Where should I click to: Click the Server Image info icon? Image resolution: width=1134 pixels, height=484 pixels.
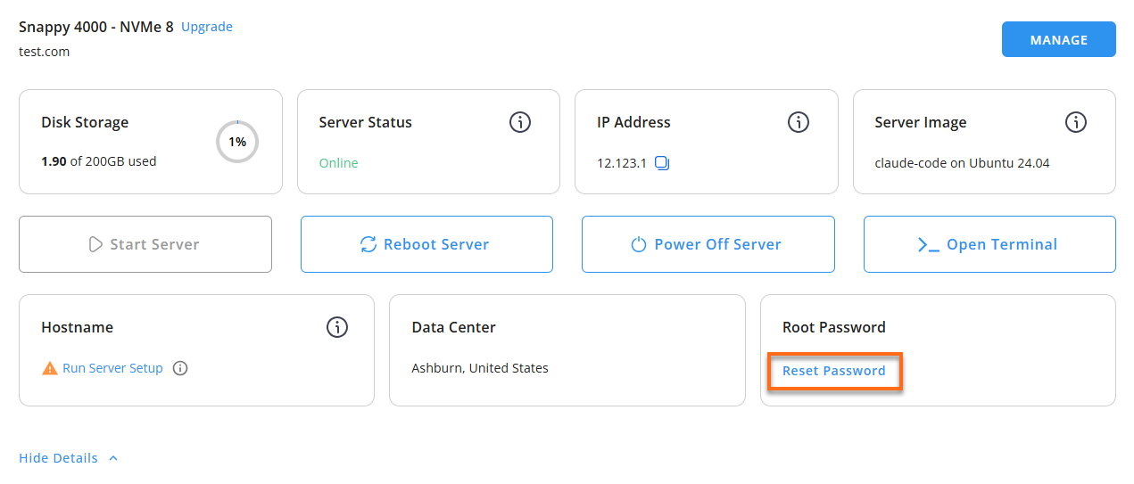1076,122
